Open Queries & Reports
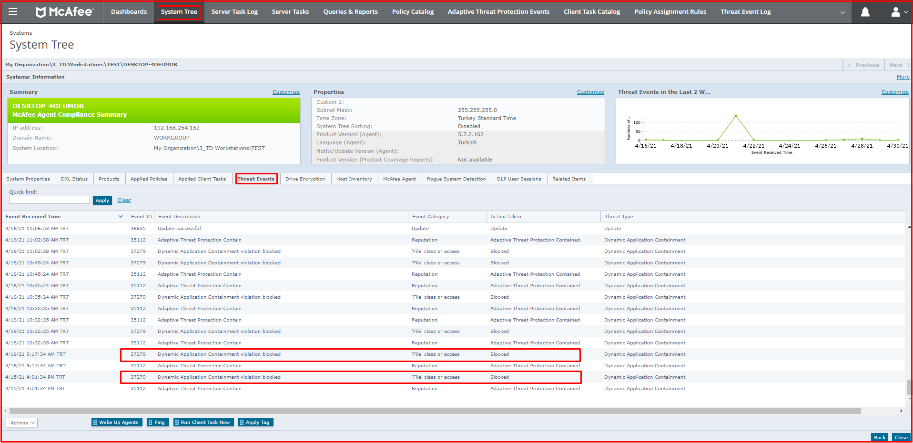Screen dimensions: 913x443 pos(350,11)
